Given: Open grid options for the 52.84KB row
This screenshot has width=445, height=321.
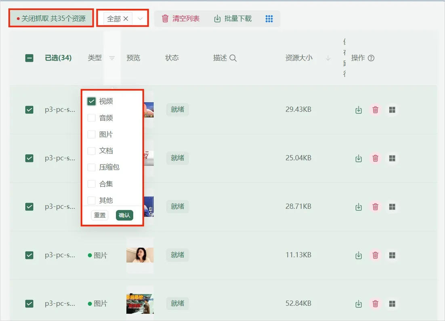Looking at the screenshot, I should click(x=392, y=304).
